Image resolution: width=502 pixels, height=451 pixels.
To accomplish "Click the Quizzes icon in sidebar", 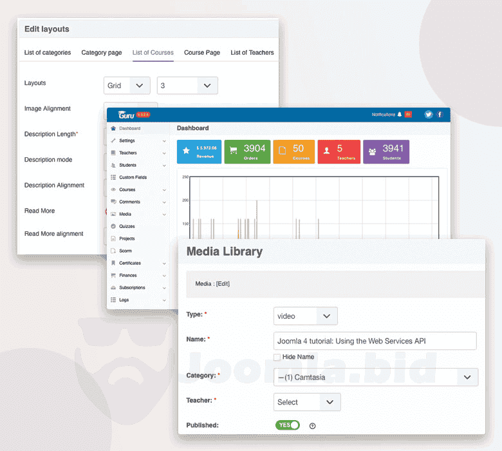I will pyautogui.click(x=113, y=226).
